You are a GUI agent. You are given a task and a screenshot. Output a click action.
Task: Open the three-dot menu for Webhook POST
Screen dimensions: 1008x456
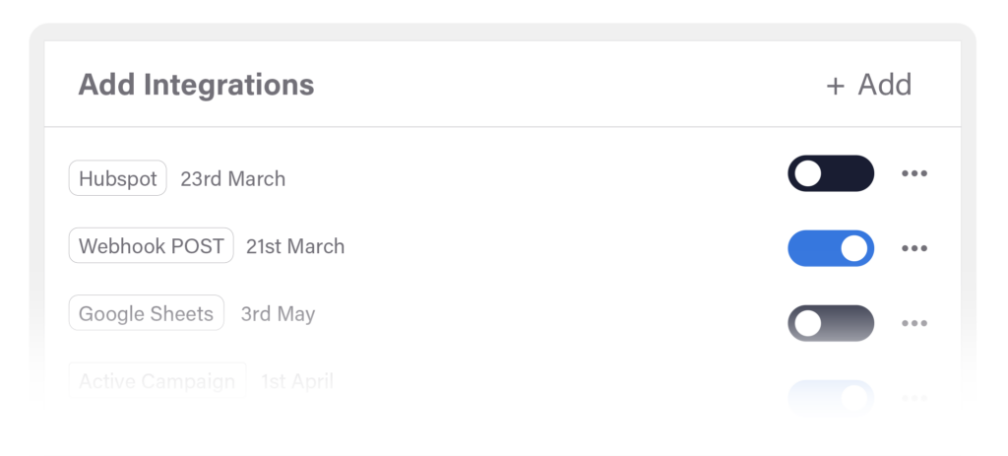[x=914, y=248]
